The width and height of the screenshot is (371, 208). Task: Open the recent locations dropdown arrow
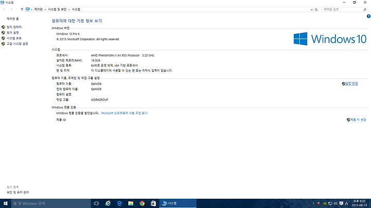[16, 9]
